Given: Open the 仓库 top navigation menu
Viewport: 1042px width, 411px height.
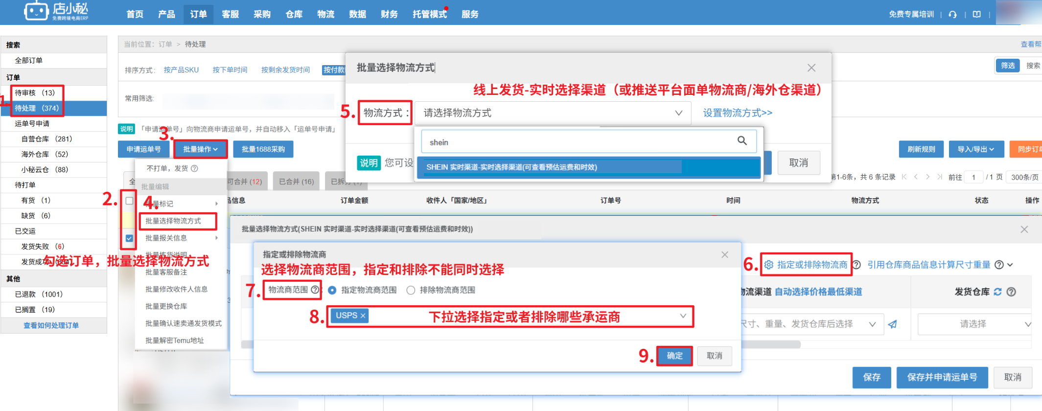Looking at the screenshot, I should pyautogui.click(x=294, y=14).
